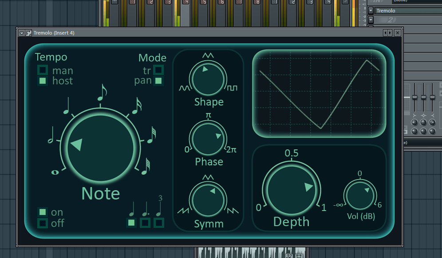This screenshot has width=442, height=258.
Task: Click the quarter note icon on Note dial
Action: pos(67,106)
